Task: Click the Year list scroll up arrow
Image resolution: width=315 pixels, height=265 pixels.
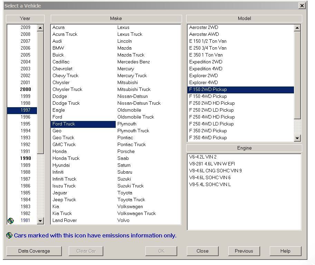Action: click(x=40, y=28)
